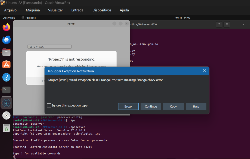
Task: Open the Arquivo menu
Action: pyautogui.click(x=10, y=10)
